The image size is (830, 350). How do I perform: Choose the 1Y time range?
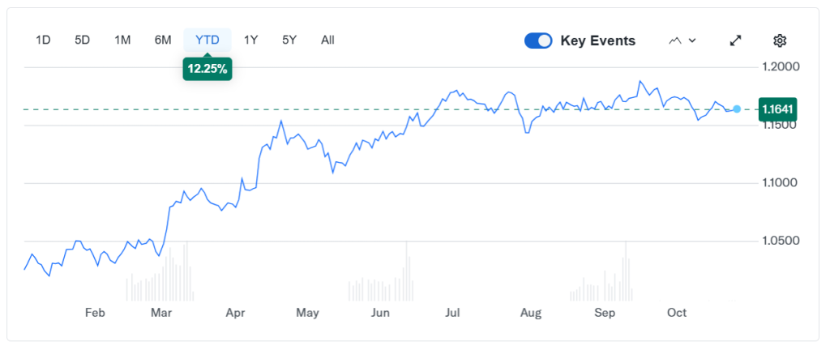251,40
